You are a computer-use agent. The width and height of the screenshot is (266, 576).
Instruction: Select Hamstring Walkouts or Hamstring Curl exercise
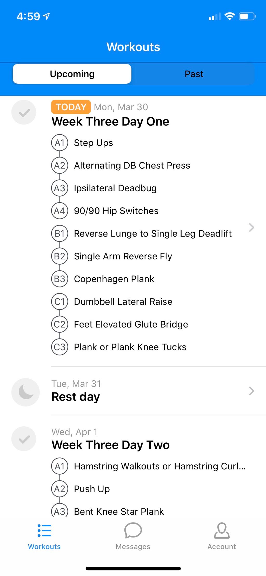coord(160,466)
